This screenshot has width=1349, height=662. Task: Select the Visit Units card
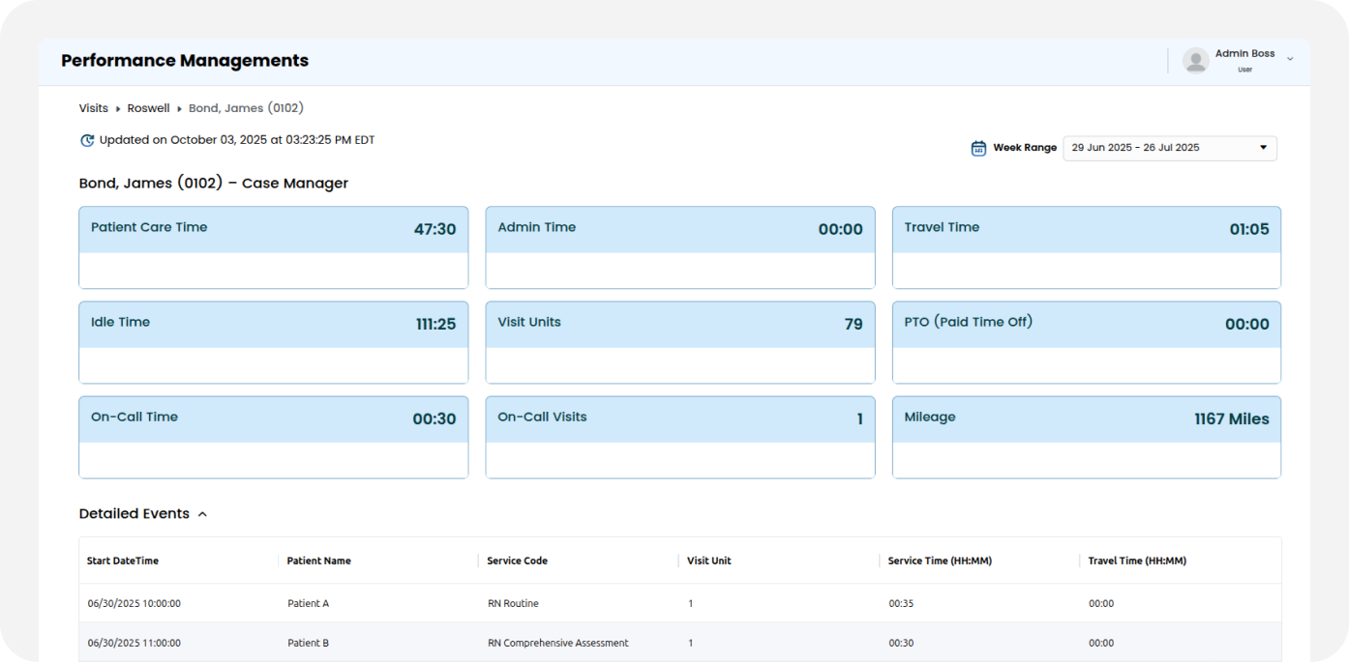point(679,342)
